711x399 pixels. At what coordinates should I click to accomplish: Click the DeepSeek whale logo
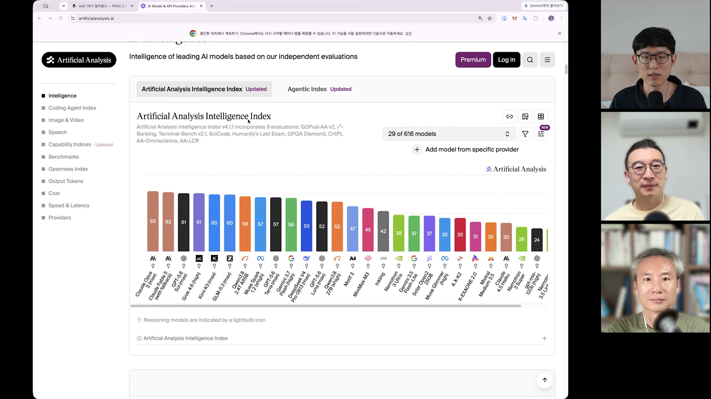307,259
